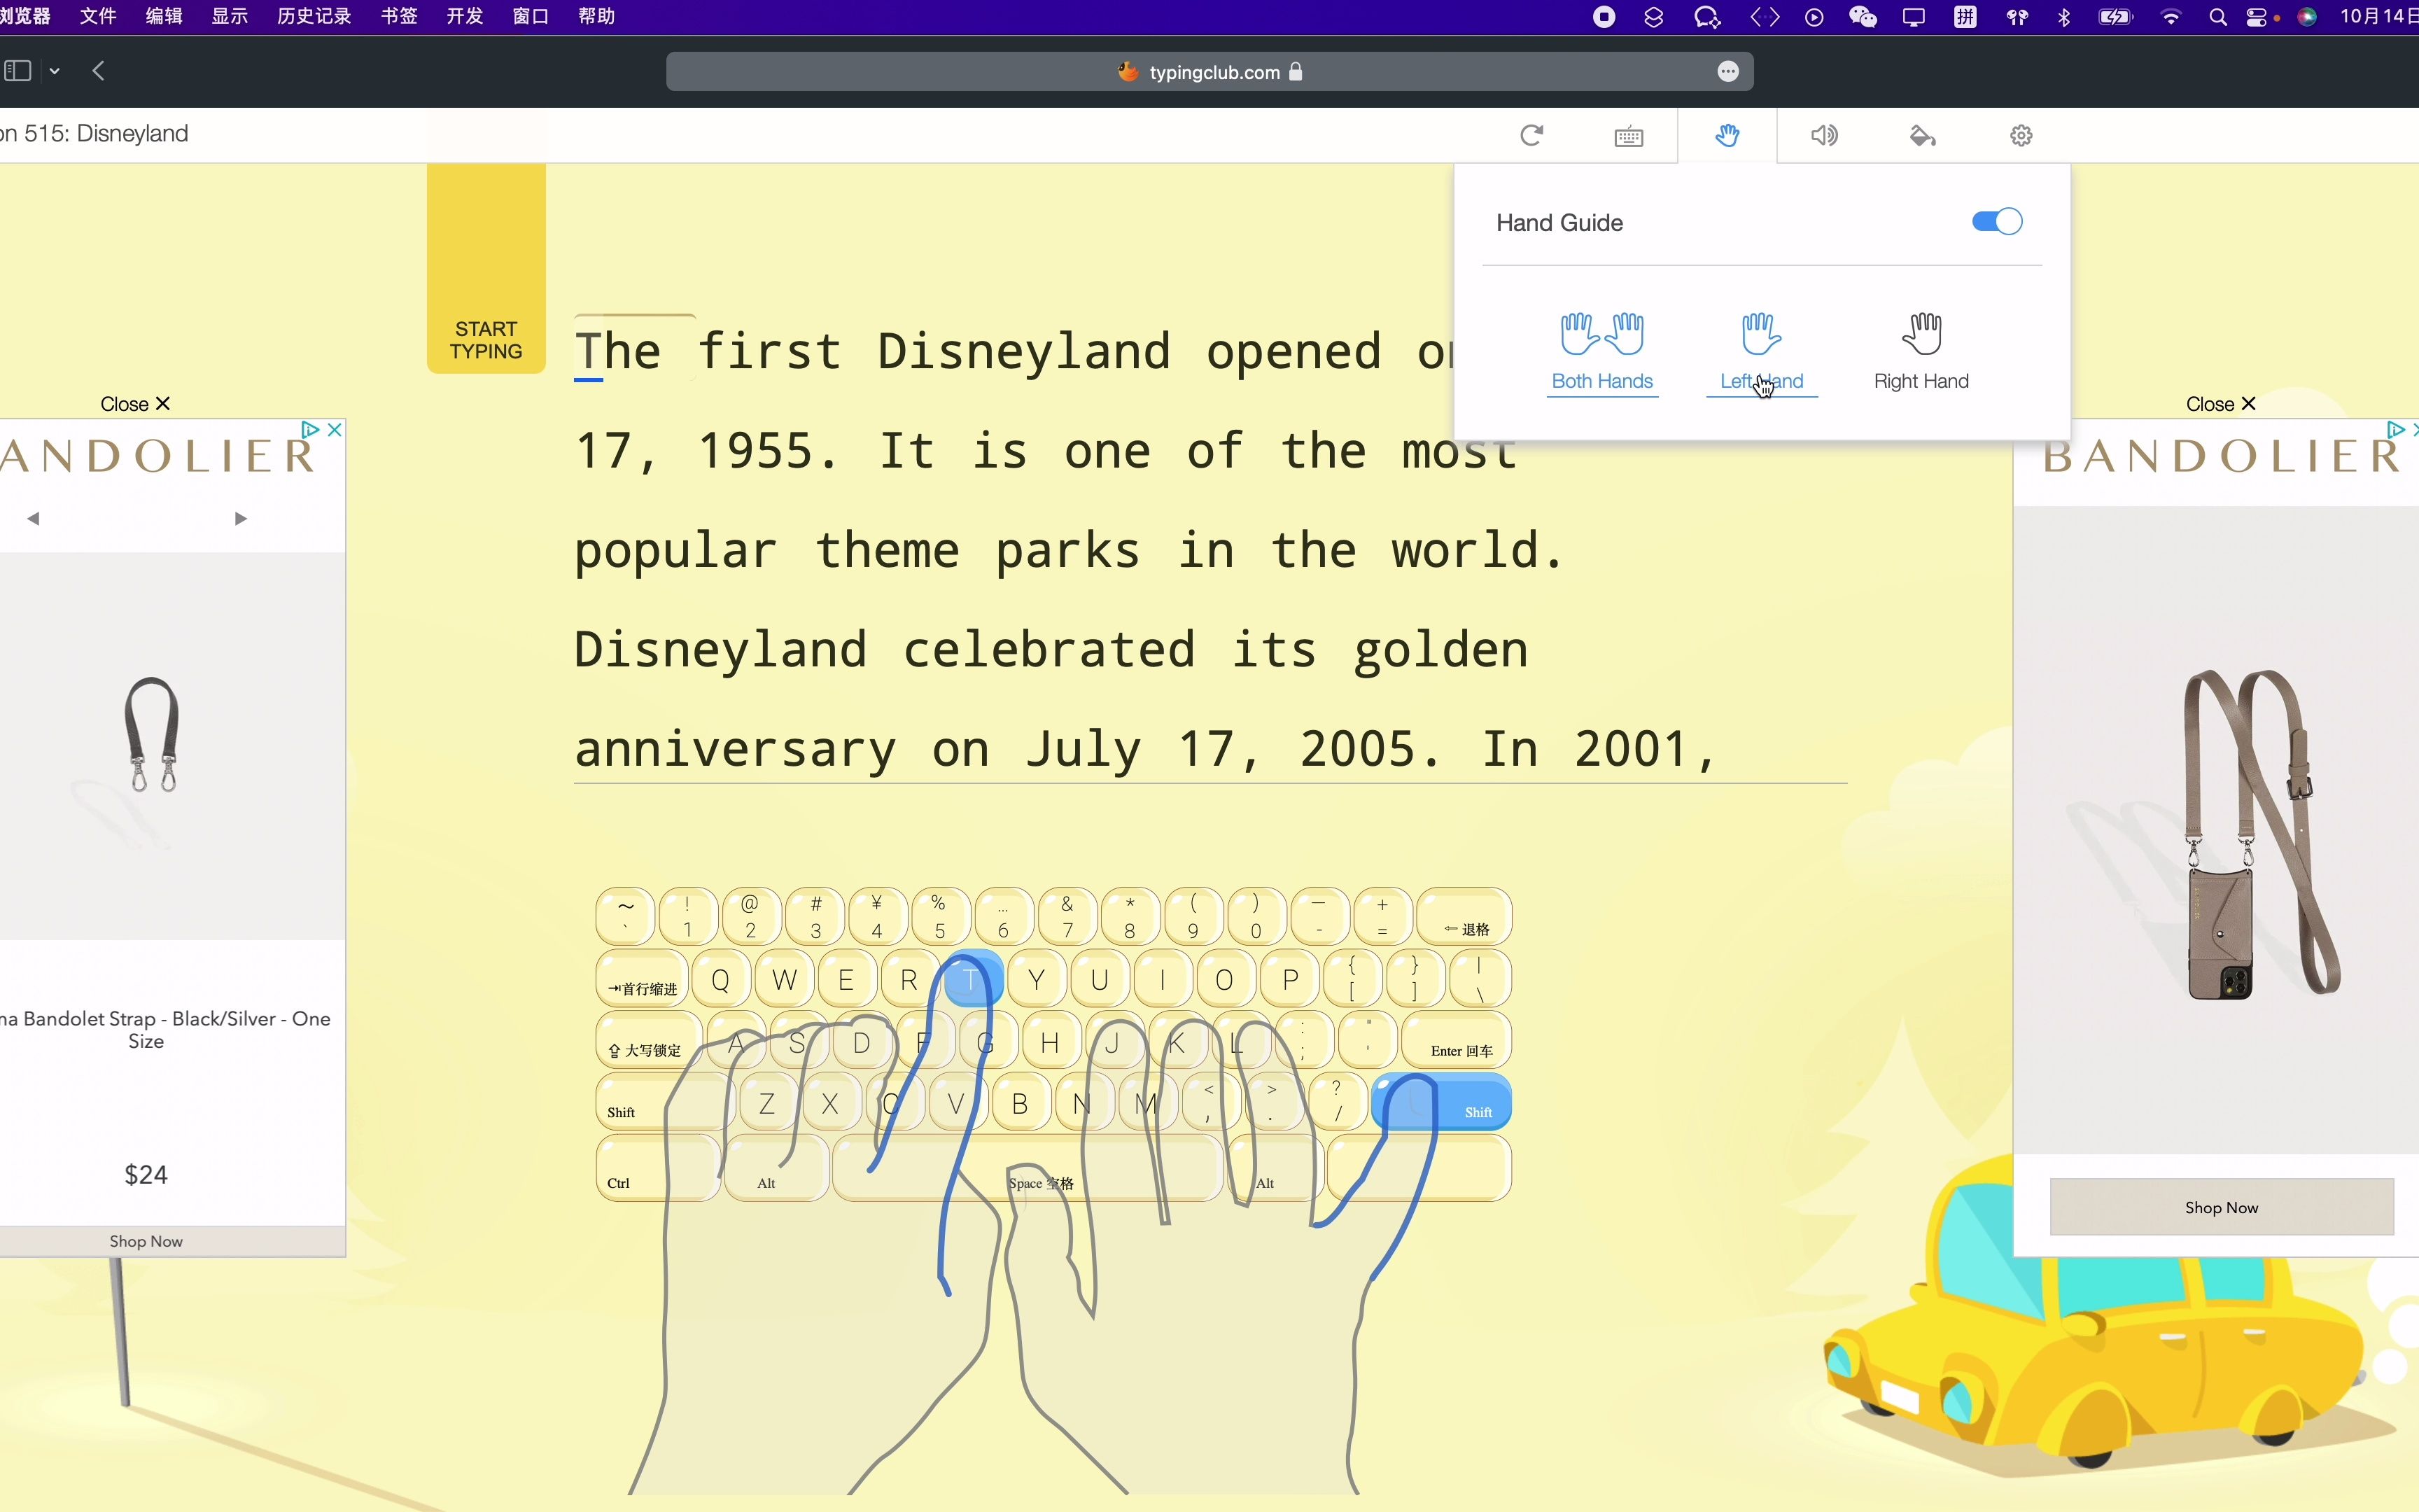Open Wi-Fi status in menu bar
2419x1512 pixels.
[2170, 17]
